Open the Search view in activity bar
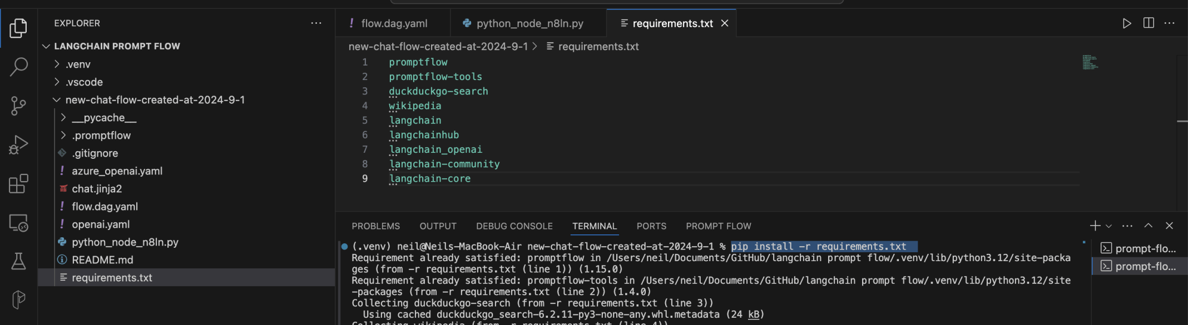This screenshot has height=325, width=1188. [x=18, y=67]
